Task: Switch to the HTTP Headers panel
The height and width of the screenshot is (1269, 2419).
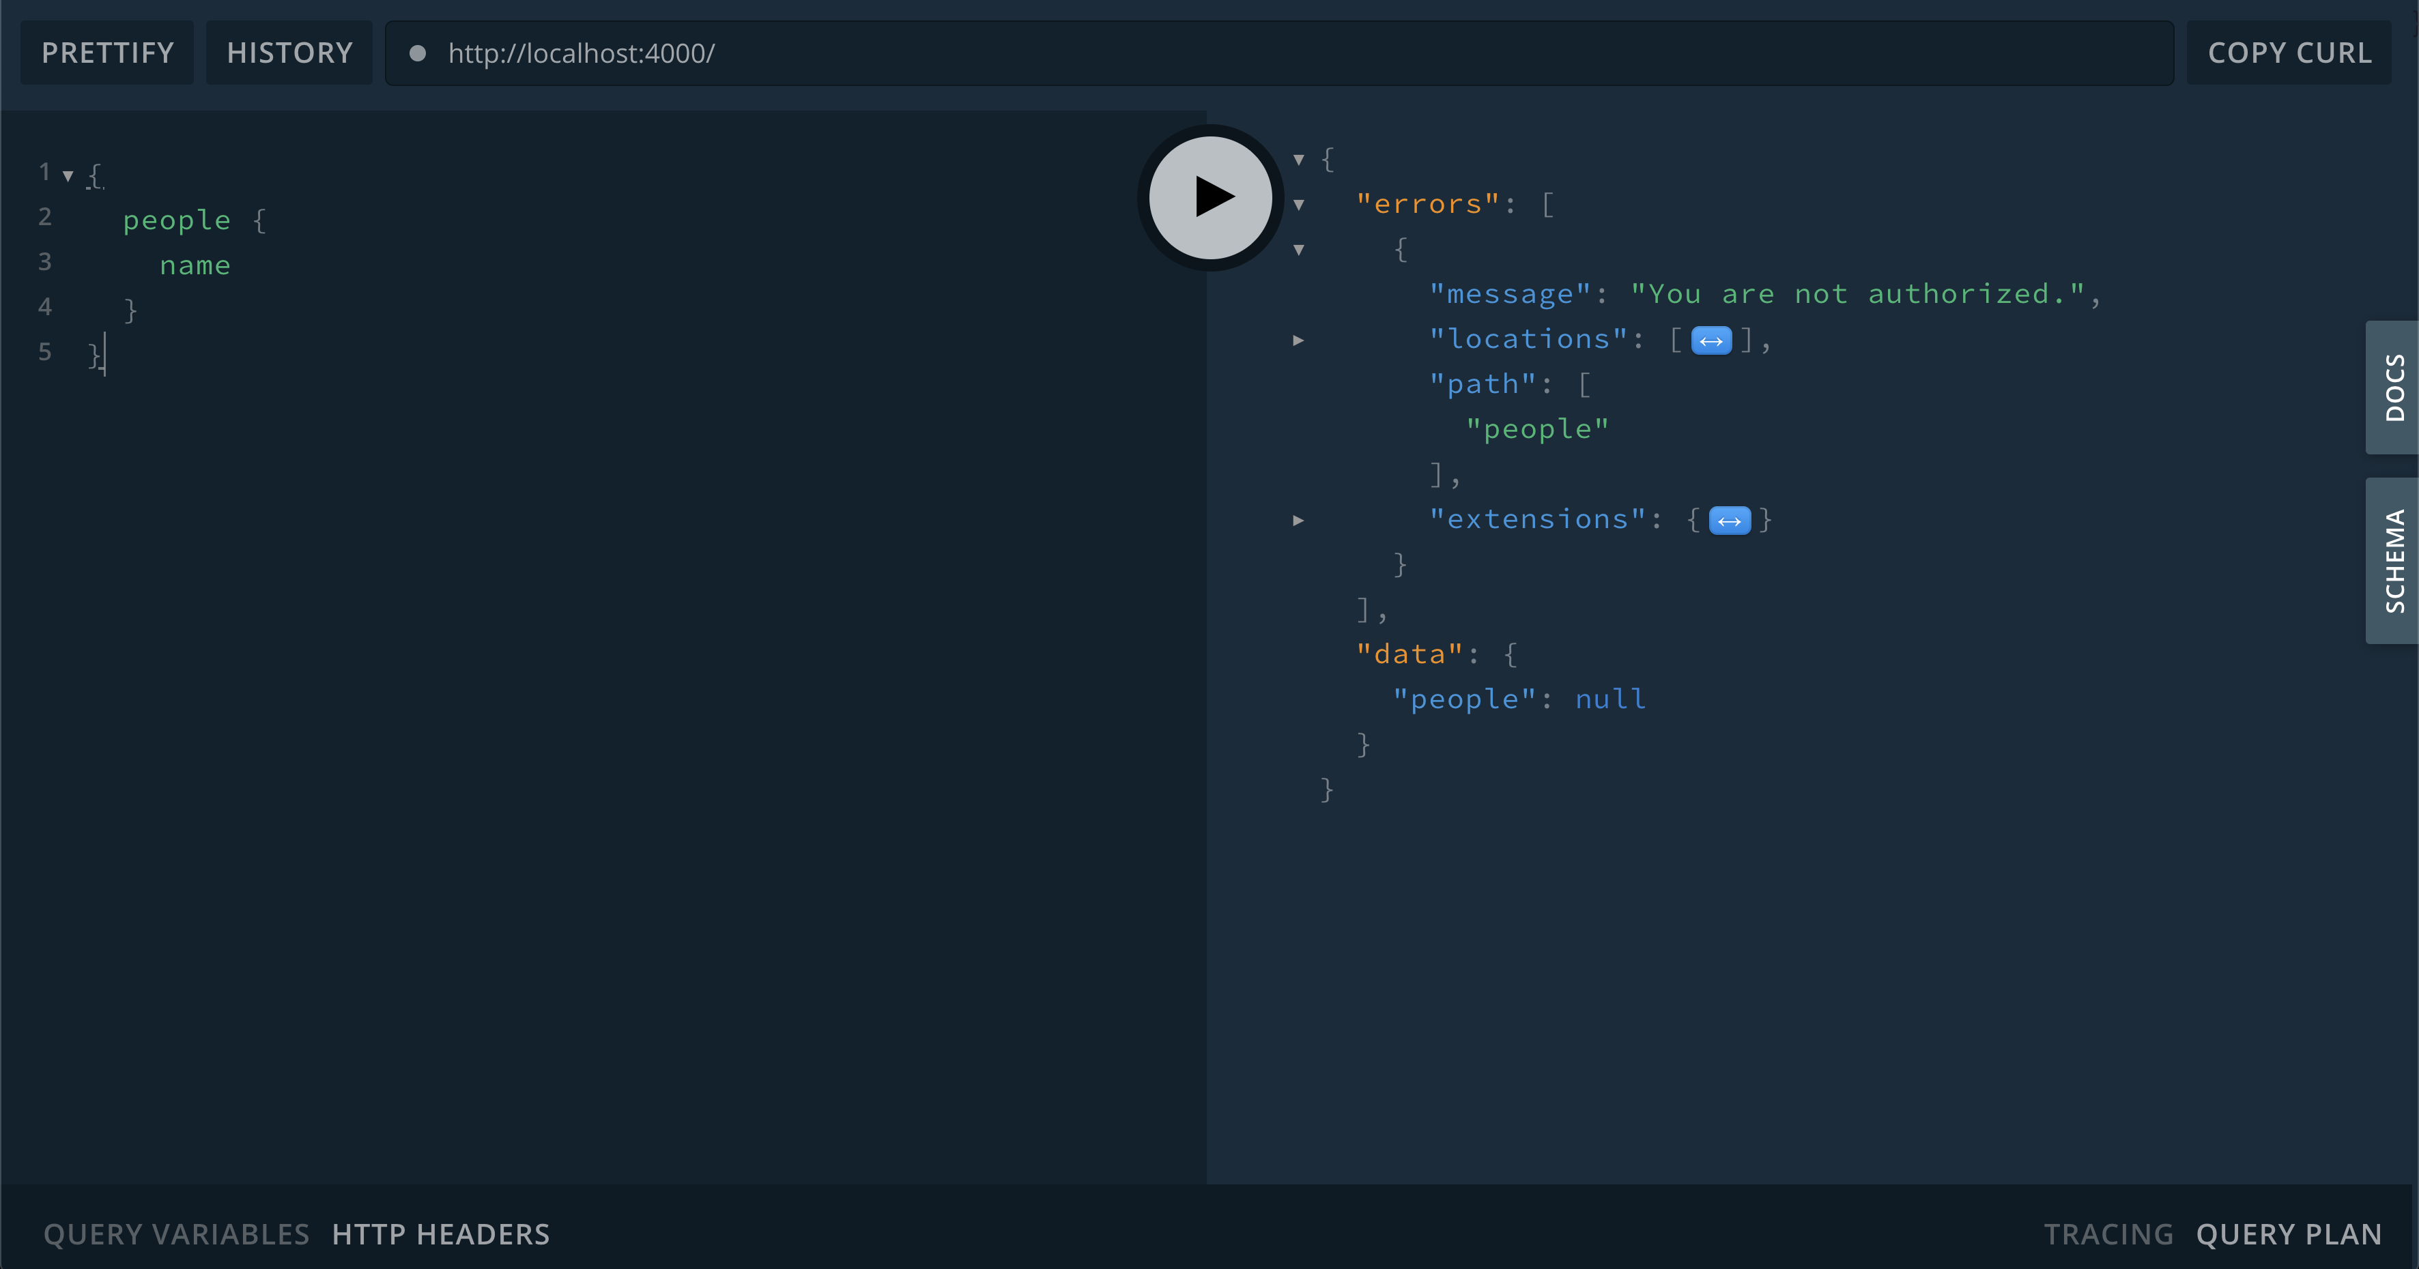Action: point(440,1234)
